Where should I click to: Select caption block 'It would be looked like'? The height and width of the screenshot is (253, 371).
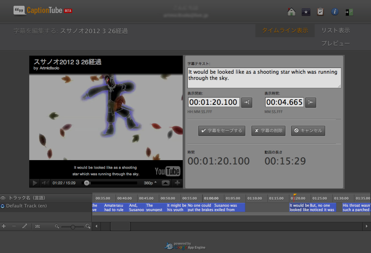click(x=299, y=207)
